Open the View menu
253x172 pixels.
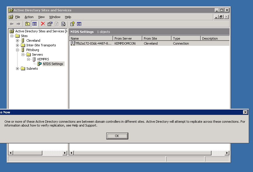41,17
